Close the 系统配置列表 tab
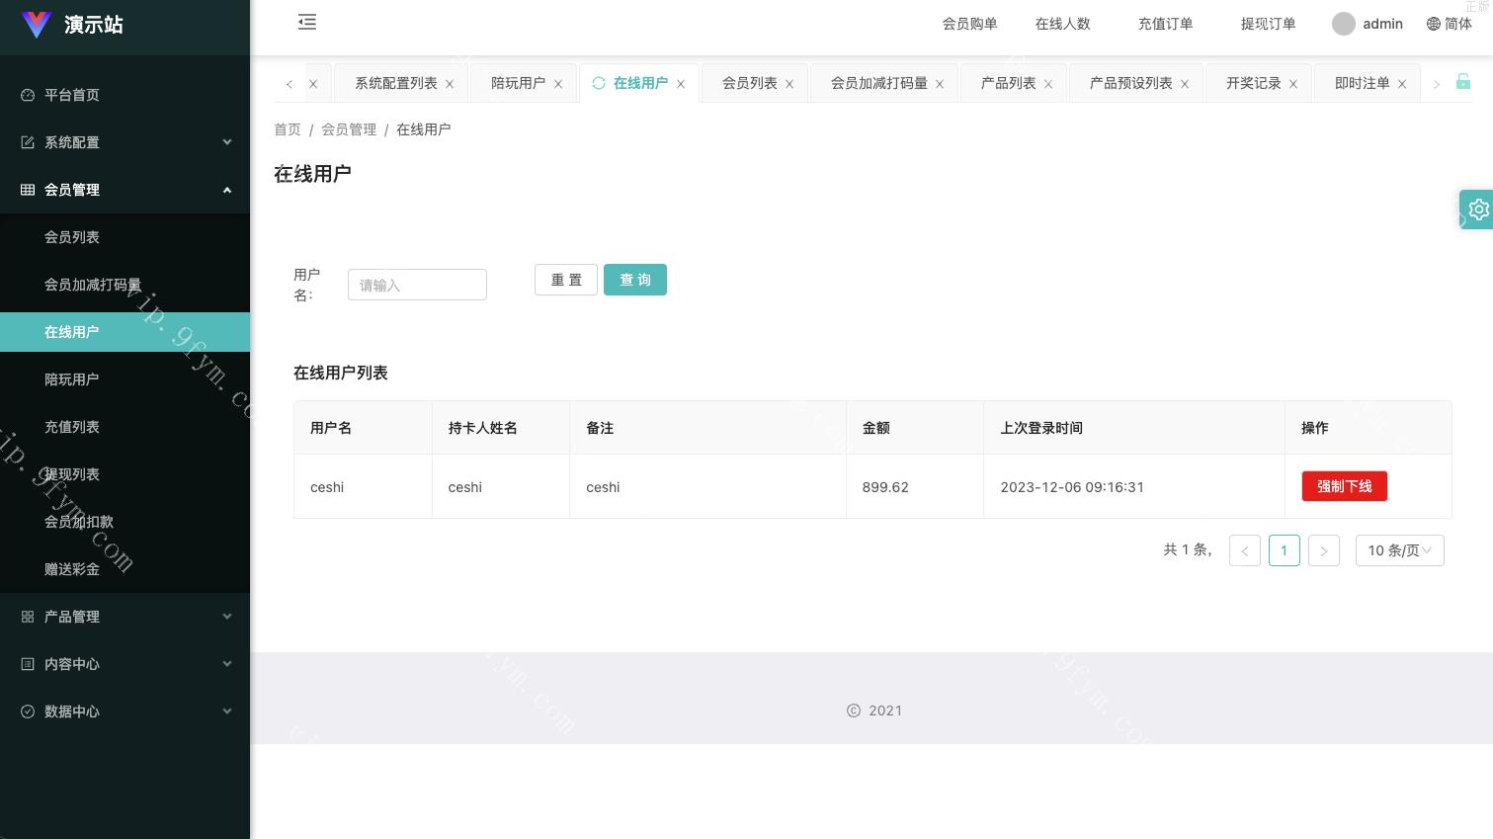The image size is (1493, 839). click(450, 84)
